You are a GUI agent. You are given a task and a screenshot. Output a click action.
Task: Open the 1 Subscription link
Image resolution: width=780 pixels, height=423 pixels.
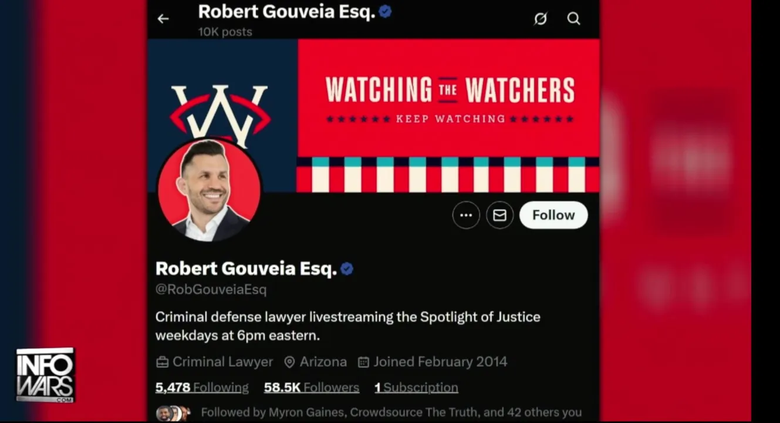(x=417, y=388)
